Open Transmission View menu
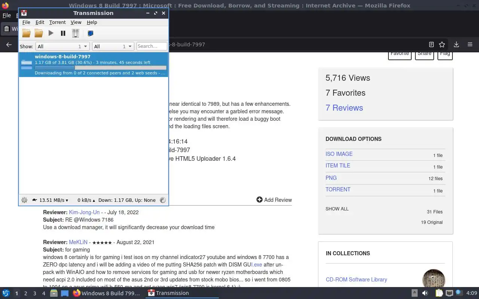 (76, 22)
